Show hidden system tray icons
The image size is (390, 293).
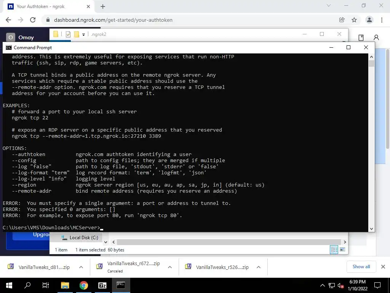click(x=322, y=285)
